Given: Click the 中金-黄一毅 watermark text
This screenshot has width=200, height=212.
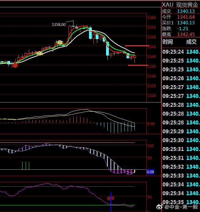Looking at the screenshot, I should point(184,207).
